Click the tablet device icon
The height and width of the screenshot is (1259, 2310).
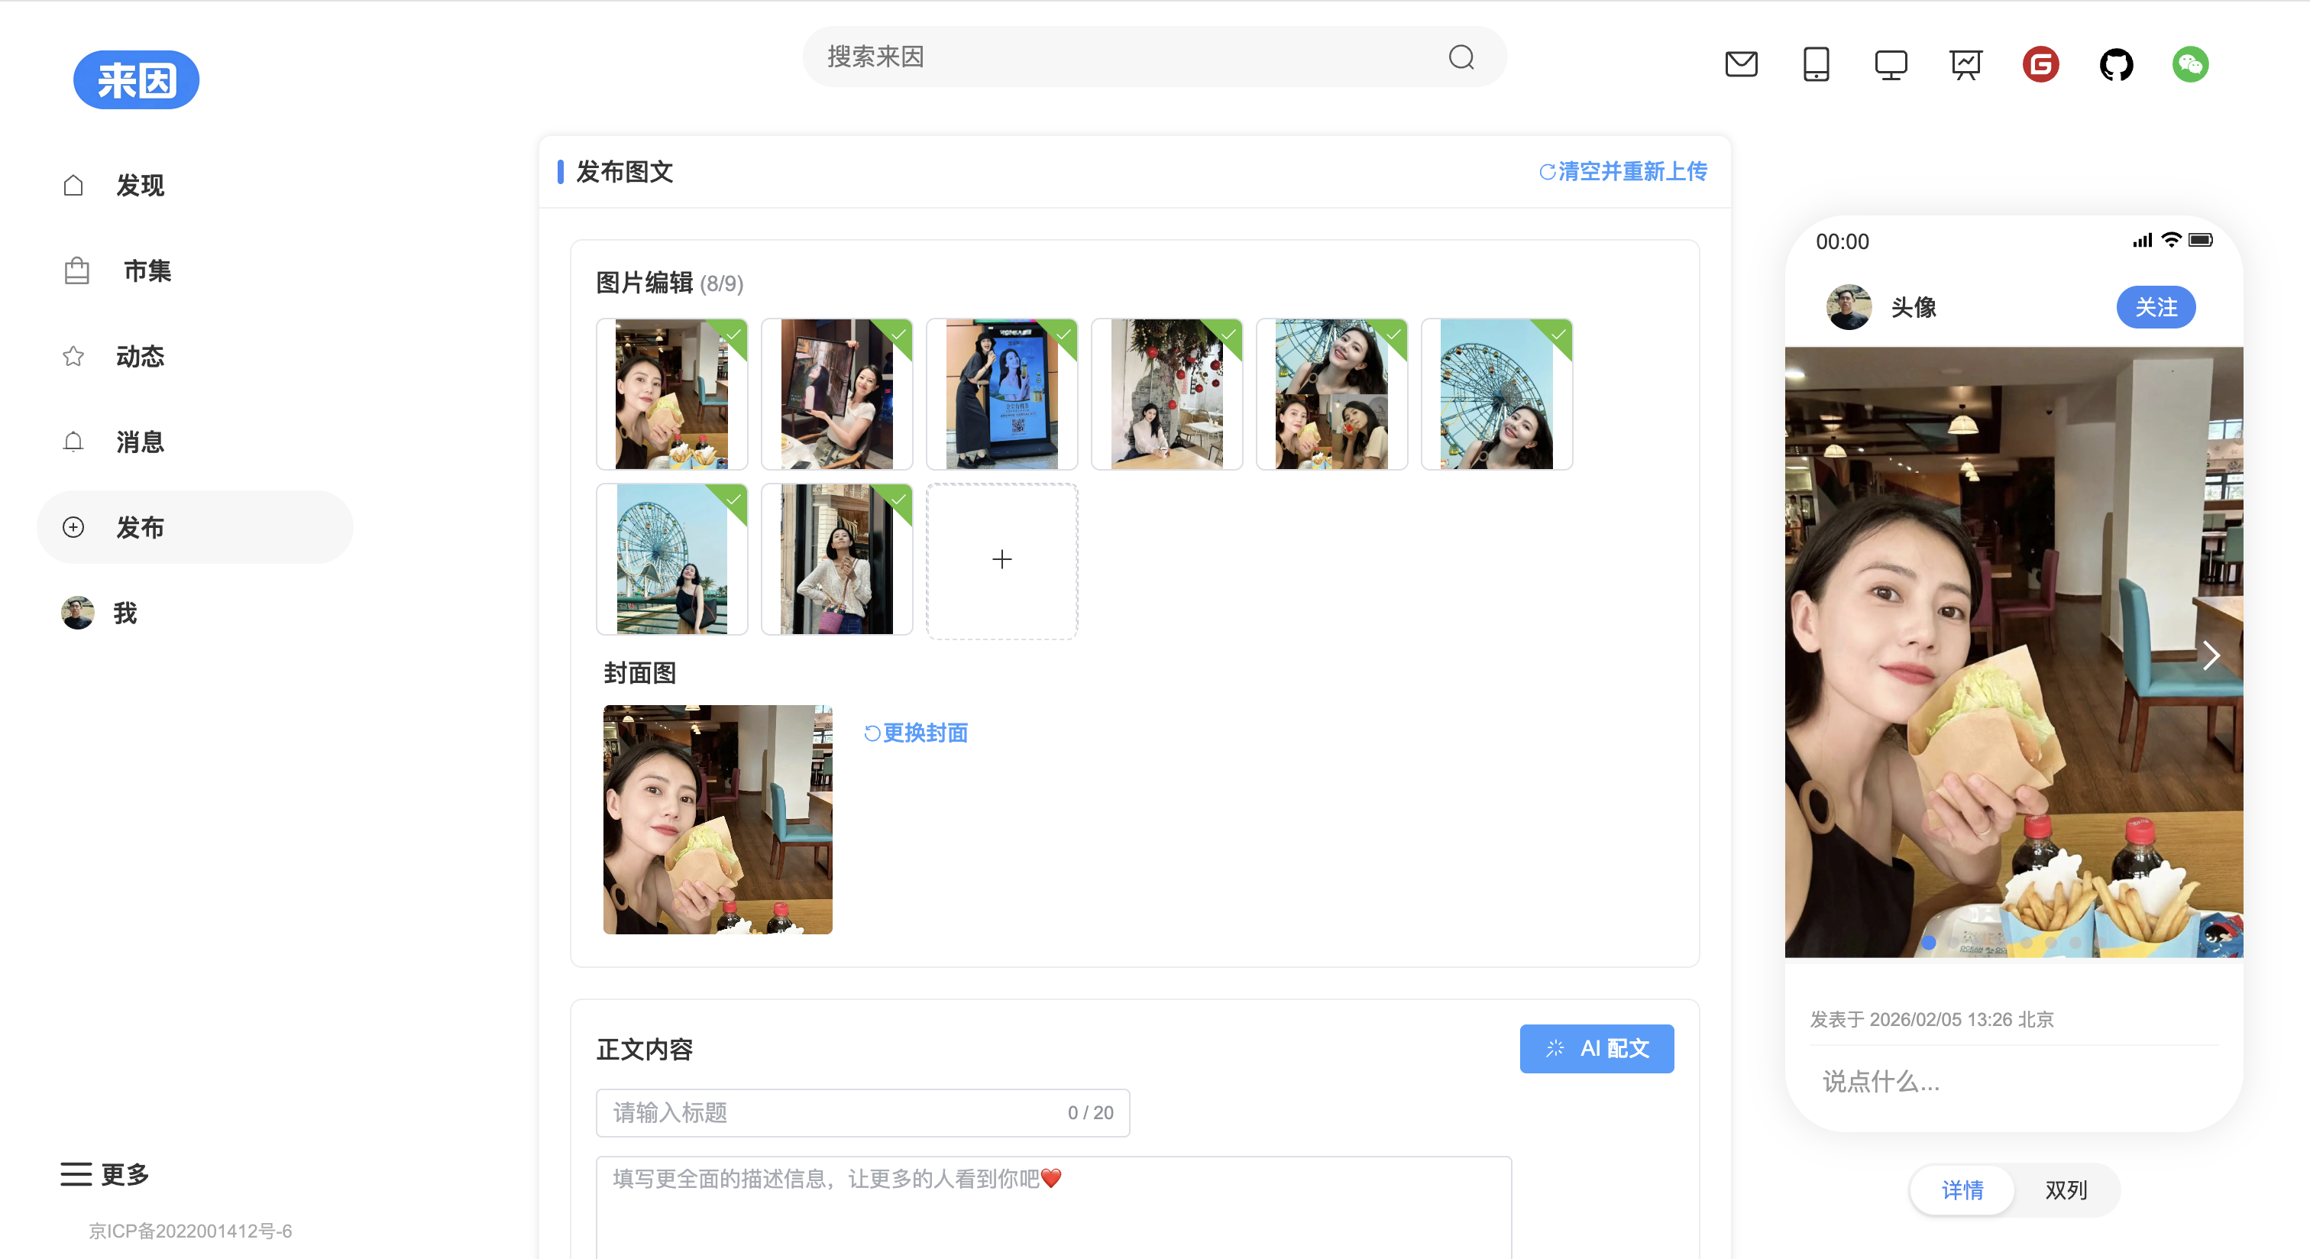click(1816, 65)
